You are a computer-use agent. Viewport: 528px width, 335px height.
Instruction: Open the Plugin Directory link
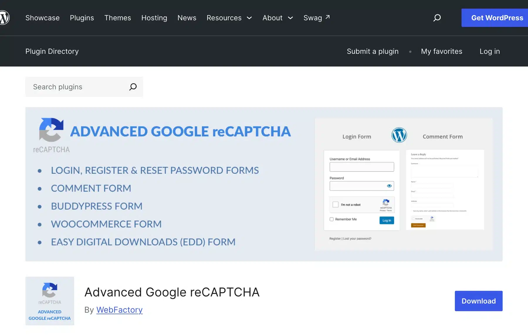tap(52, 51)
